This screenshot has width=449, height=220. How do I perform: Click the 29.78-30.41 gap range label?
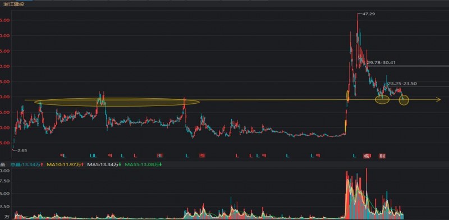pyautogui.click(x=382, y=62)
